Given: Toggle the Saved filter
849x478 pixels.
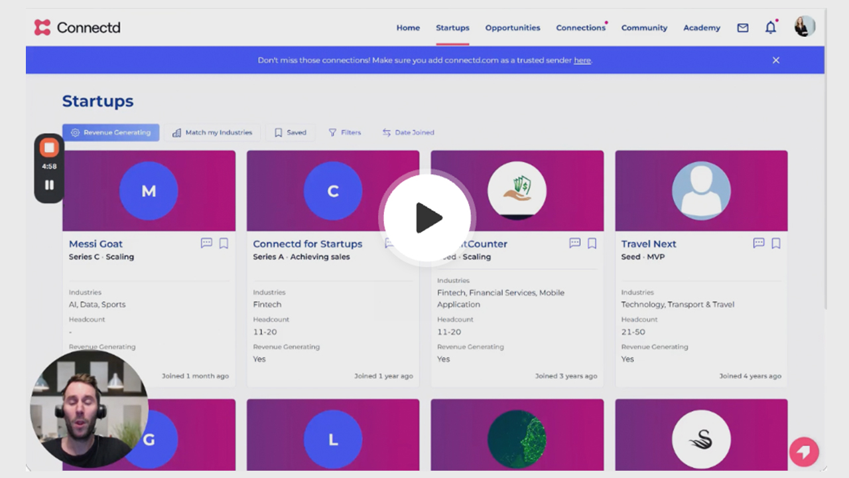Looking at the screenshot, I should [291, 132].
